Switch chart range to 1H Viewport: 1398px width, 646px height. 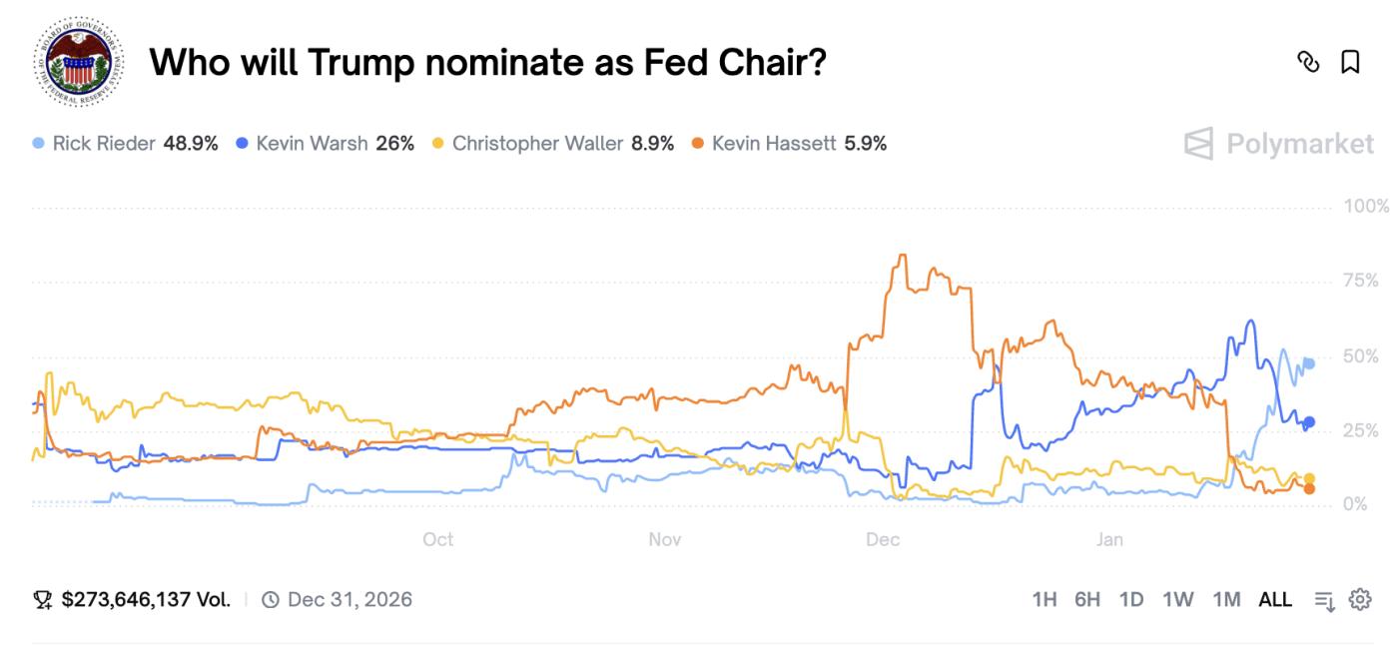coord(1045,600)
